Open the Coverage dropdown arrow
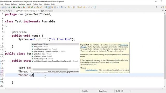Image resolution: width=166 pixels, height=93 pixels. click(21, 7)
